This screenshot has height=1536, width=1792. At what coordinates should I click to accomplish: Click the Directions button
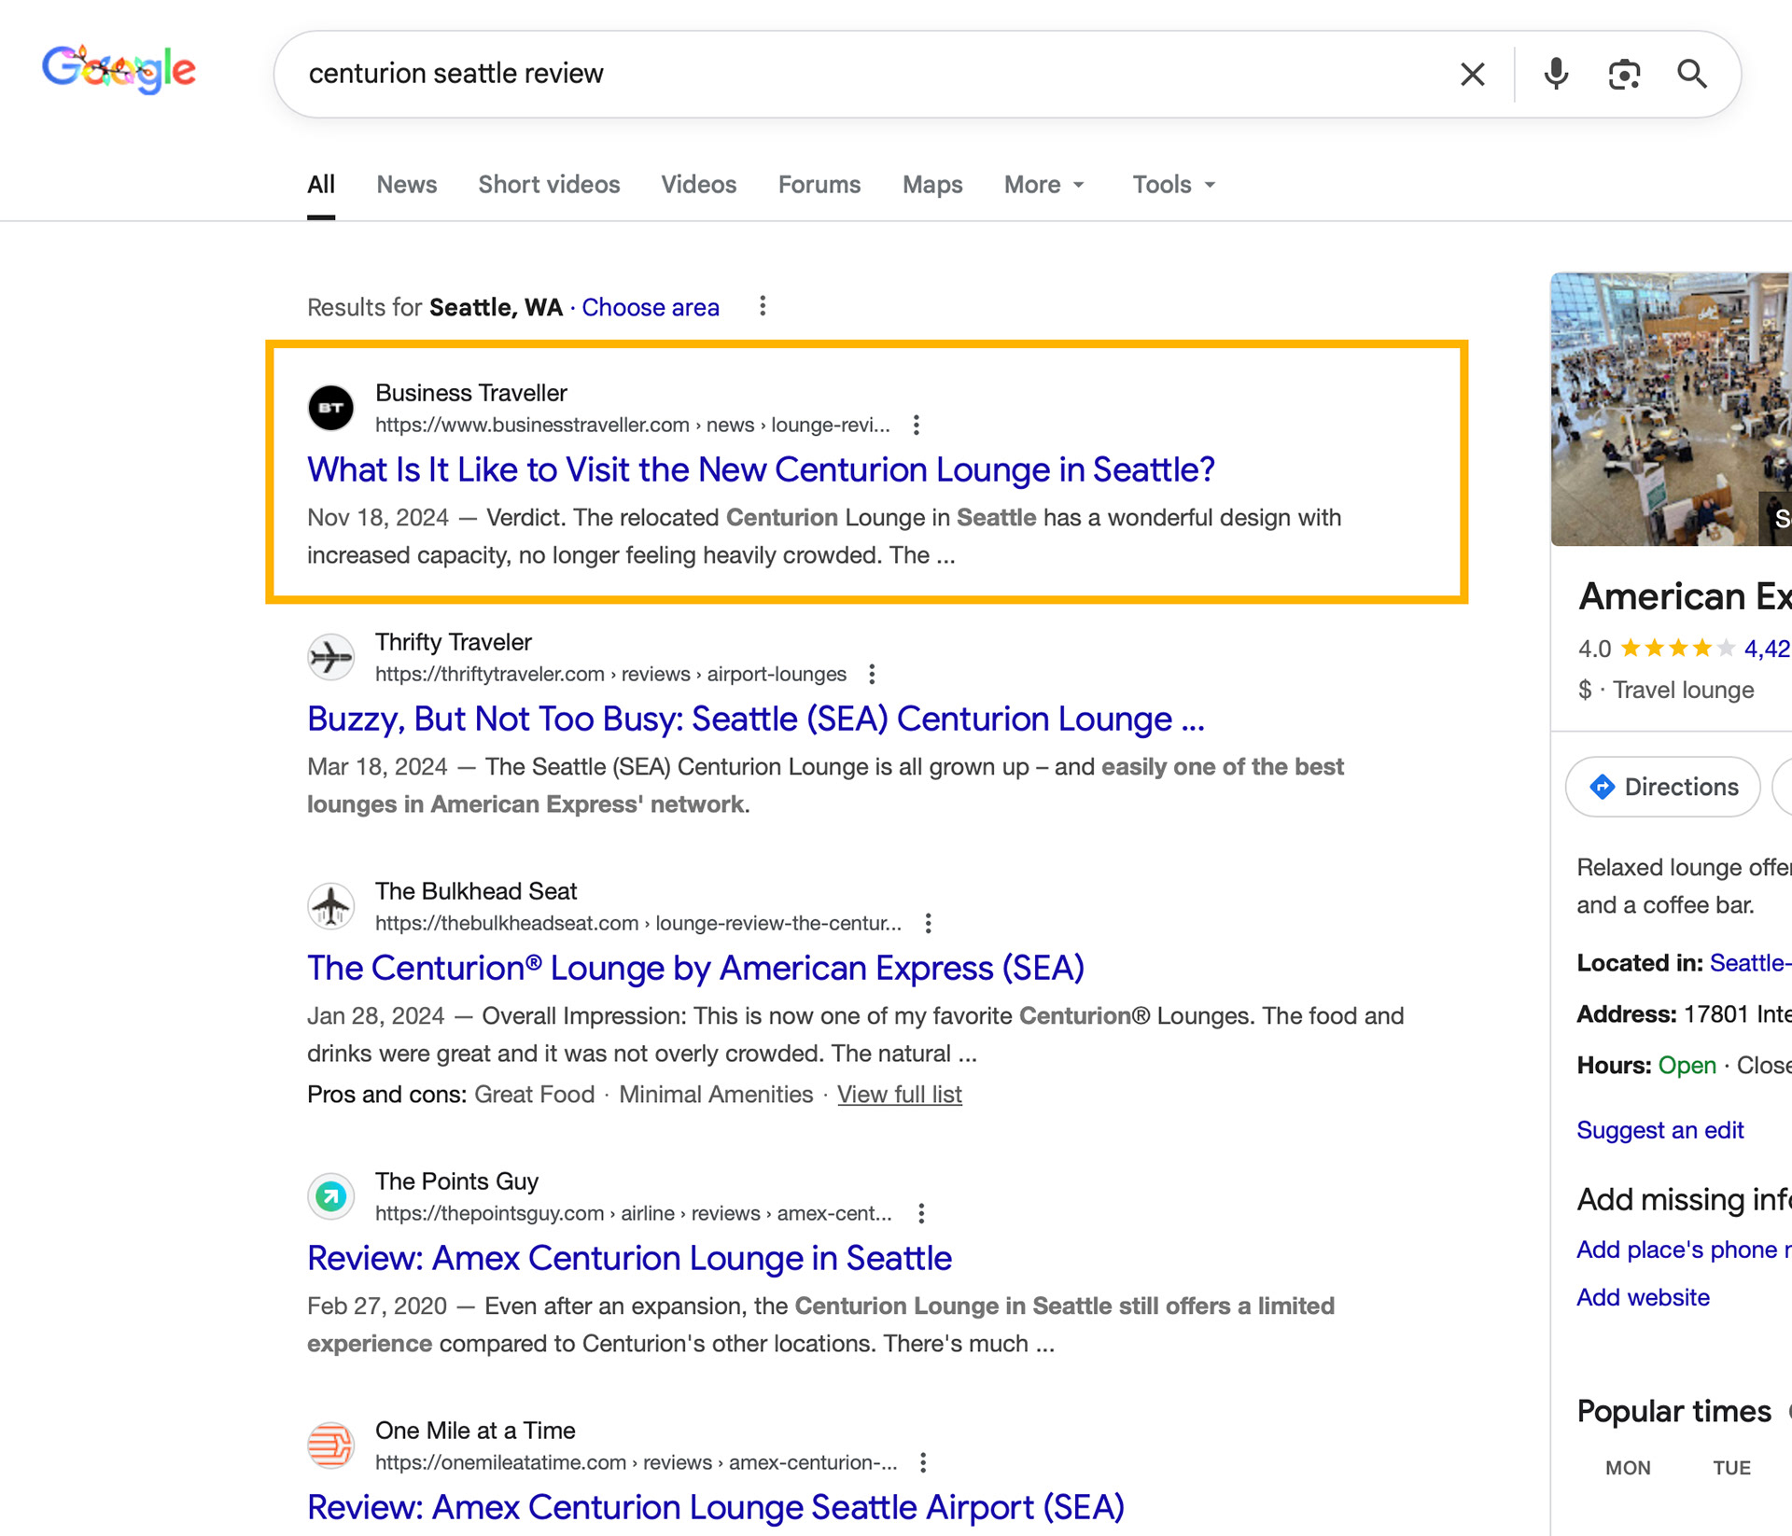tap(1662, 787)
